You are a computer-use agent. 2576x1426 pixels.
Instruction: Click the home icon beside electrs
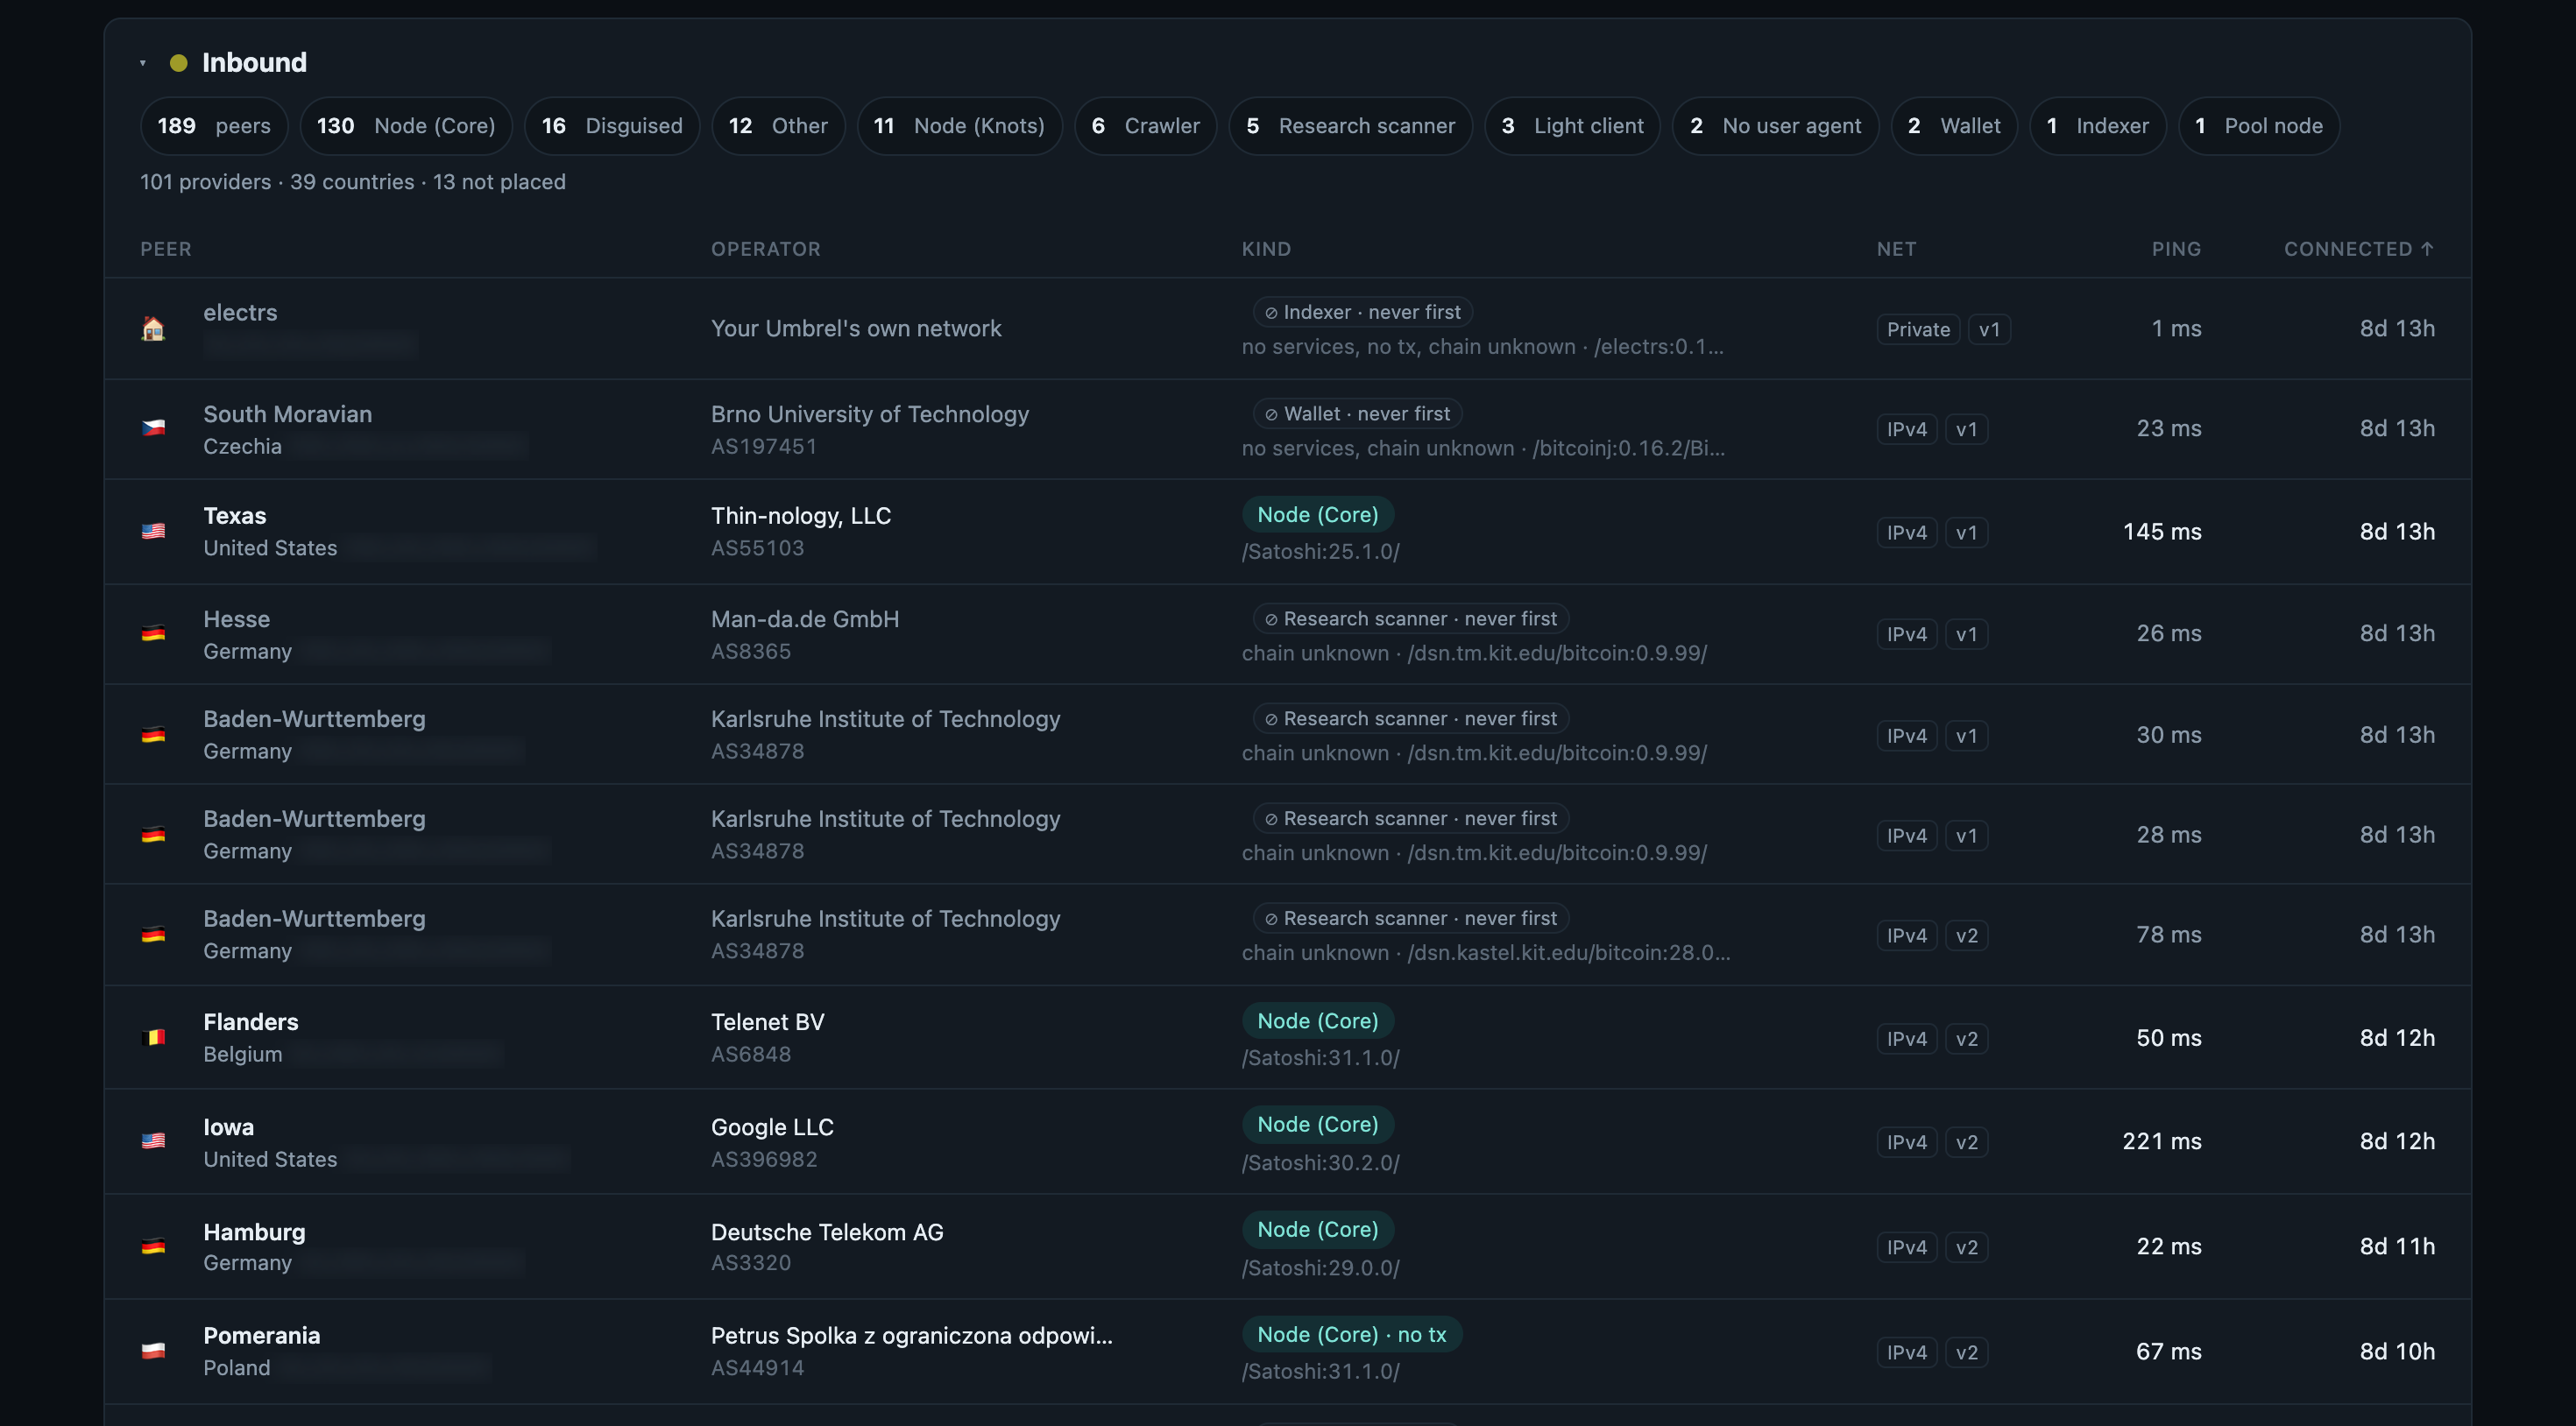[x=153, y=328]
